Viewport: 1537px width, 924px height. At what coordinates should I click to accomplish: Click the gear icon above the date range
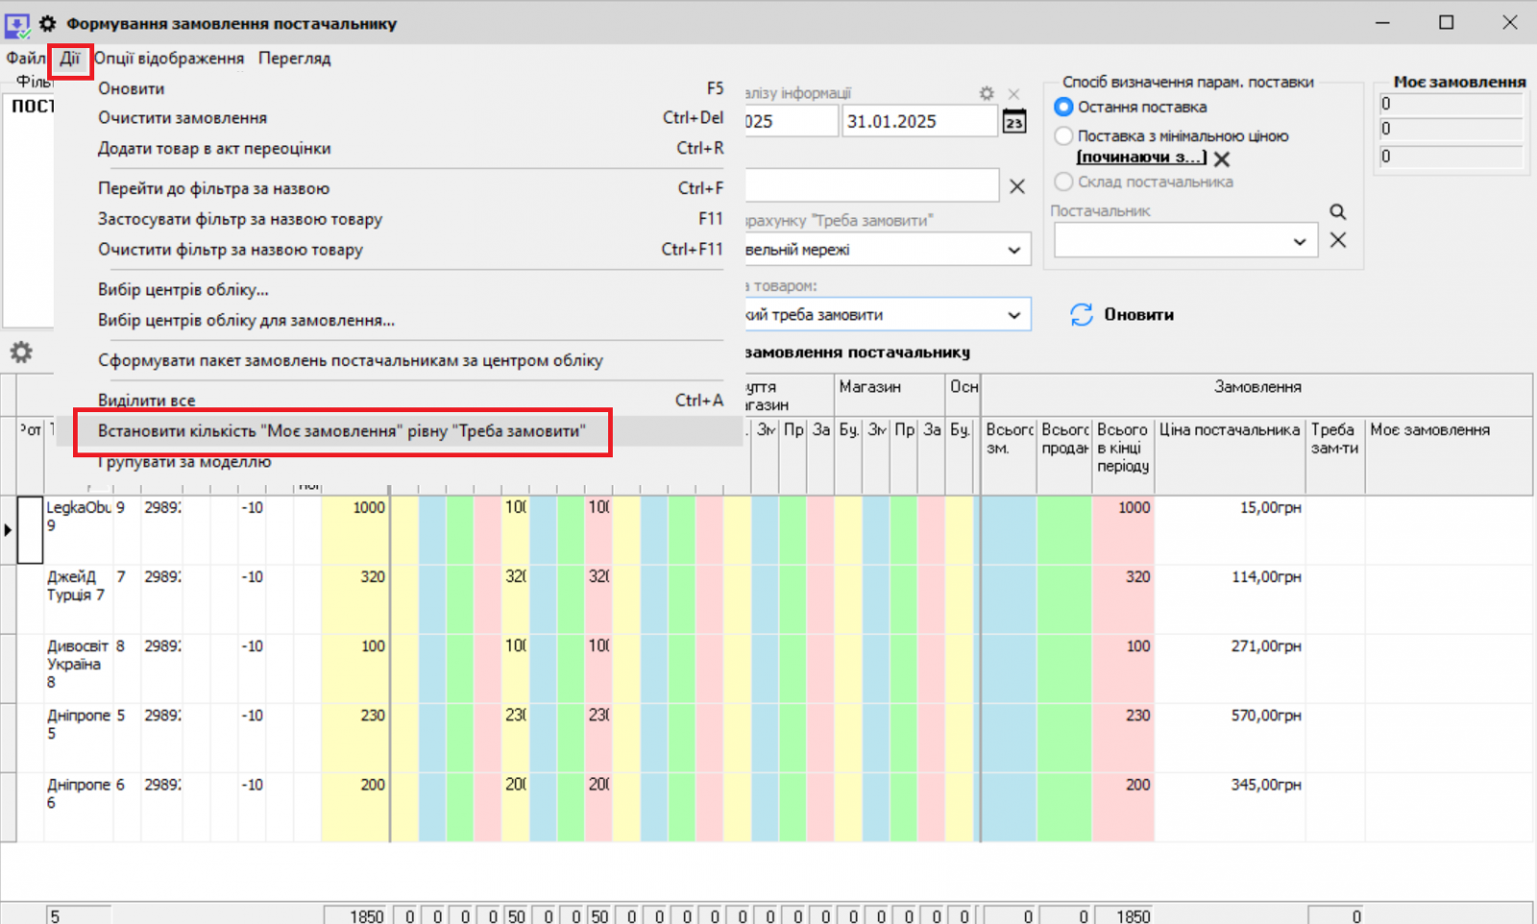[986, 93]
